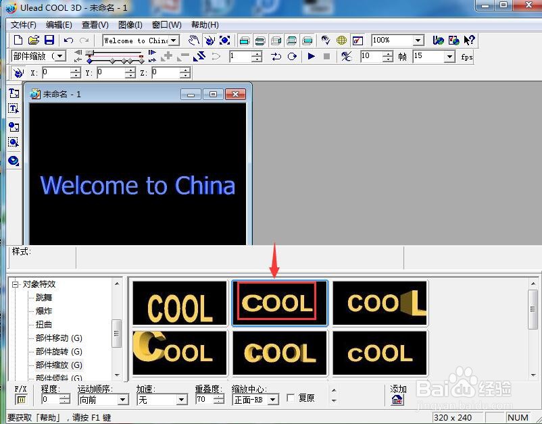Toggle loop mode in the animation toolbar

(x=292, y=56)
